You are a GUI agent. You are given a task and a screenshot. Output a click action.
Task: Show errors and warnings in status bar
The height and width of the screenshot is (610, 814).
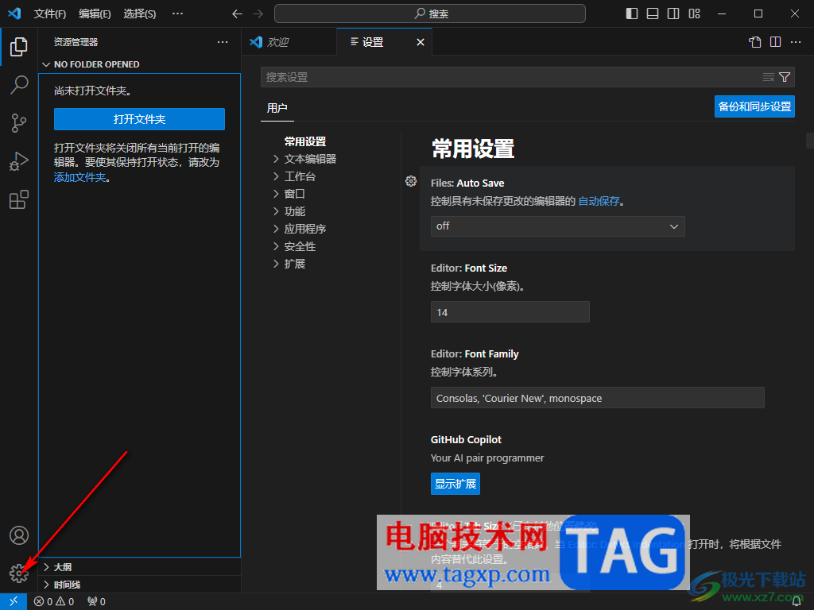[54, 602]
